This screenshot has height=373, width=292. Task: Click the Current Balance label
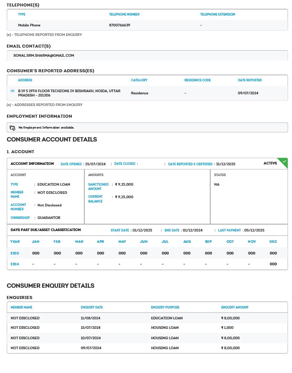(x=96, y=199)
